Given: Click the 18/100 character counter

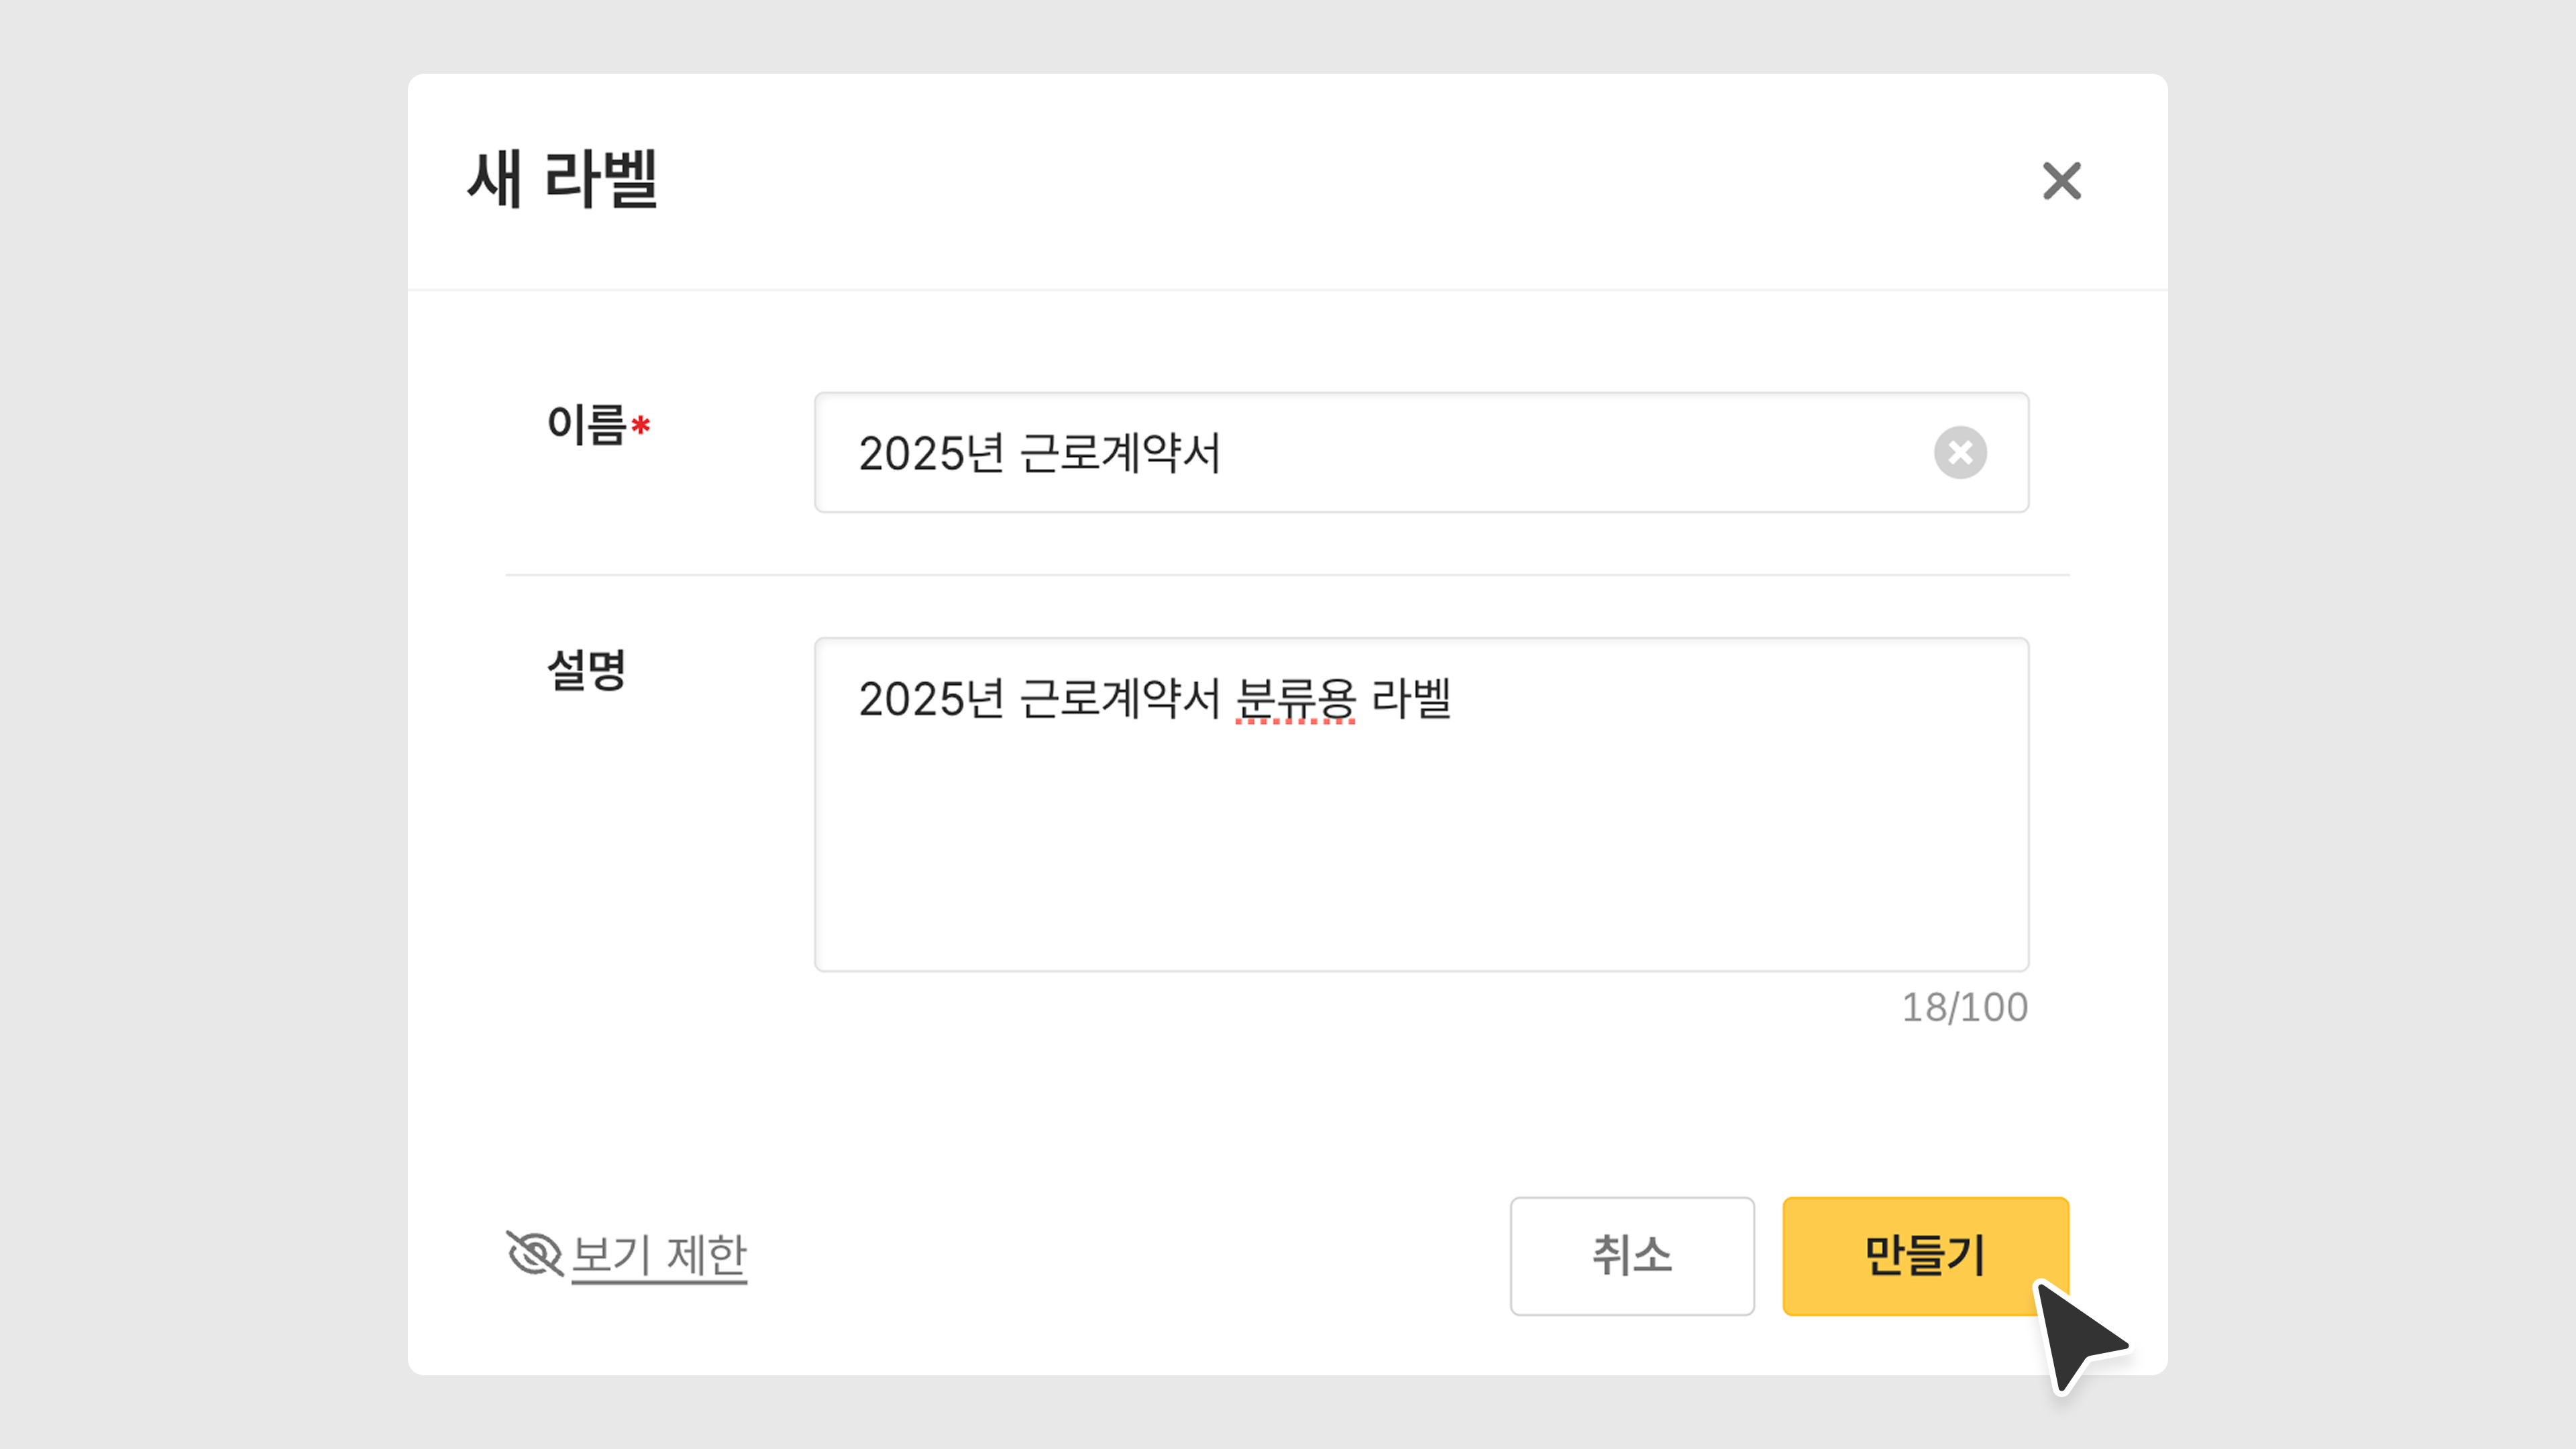Looking at the screenshot, I should pos(1964,1007).
